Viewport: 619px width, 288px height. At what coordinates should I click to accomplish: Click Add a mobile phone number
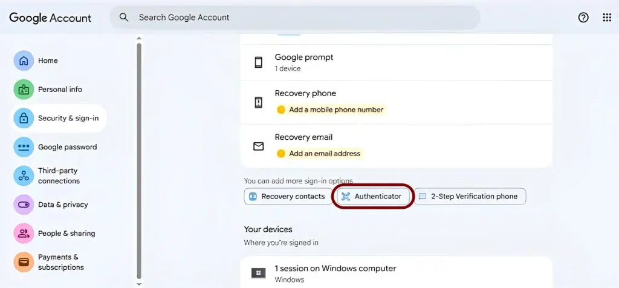pyautogui.click(x=335, y=110)
